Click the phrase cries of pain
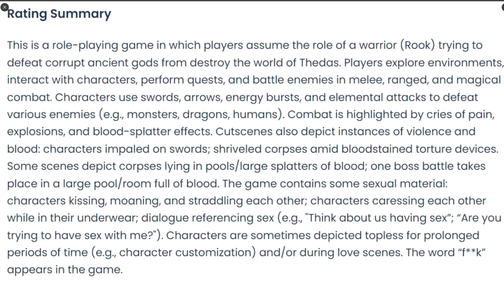The width and height of the screenshot is (504, 283). 450,115
